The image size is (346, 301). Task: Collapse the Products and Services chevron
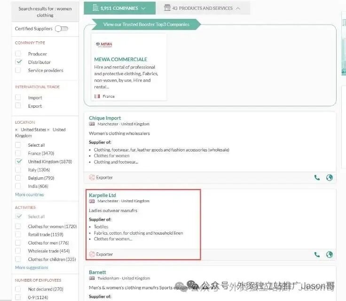point(238,8)
